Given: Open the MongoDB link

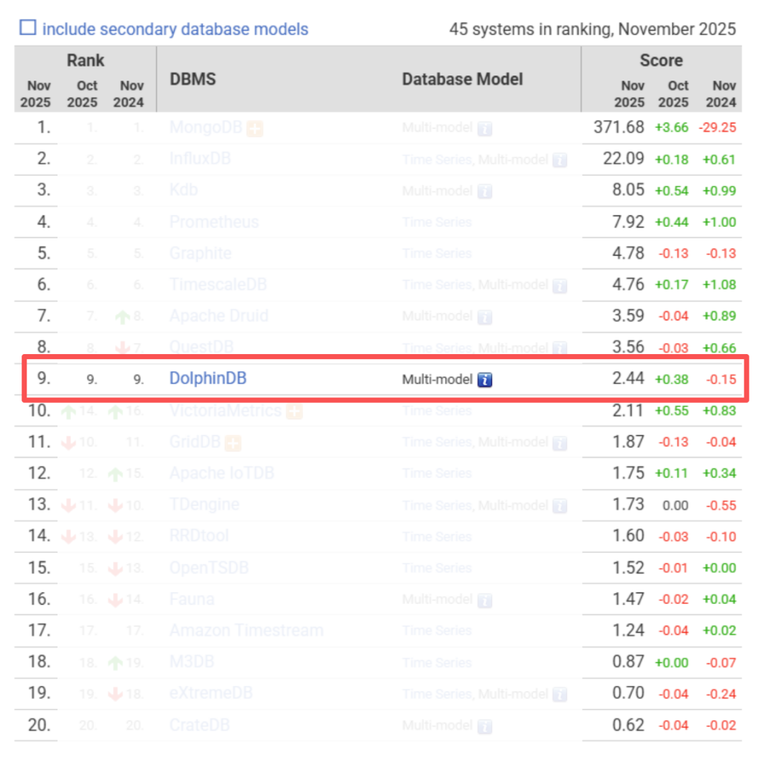Looking at the screenshot, I should click(x=206, y=128).
